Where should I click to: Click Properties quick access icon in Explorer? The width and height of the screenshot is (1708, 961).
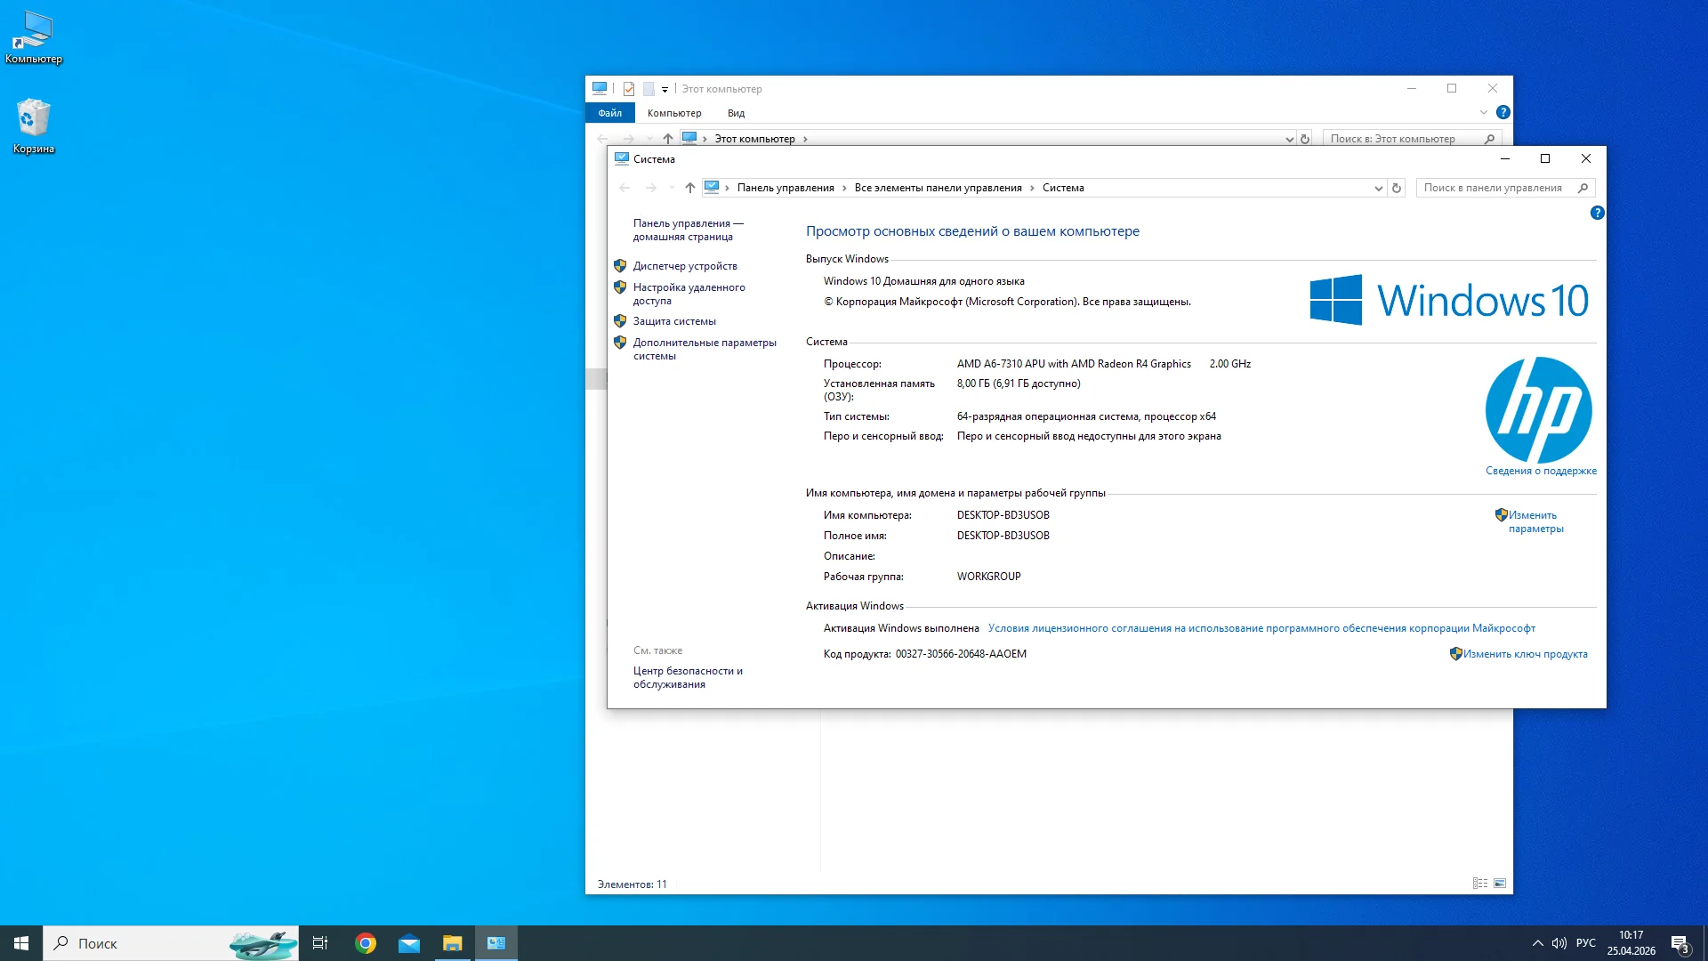click(629, 89)
